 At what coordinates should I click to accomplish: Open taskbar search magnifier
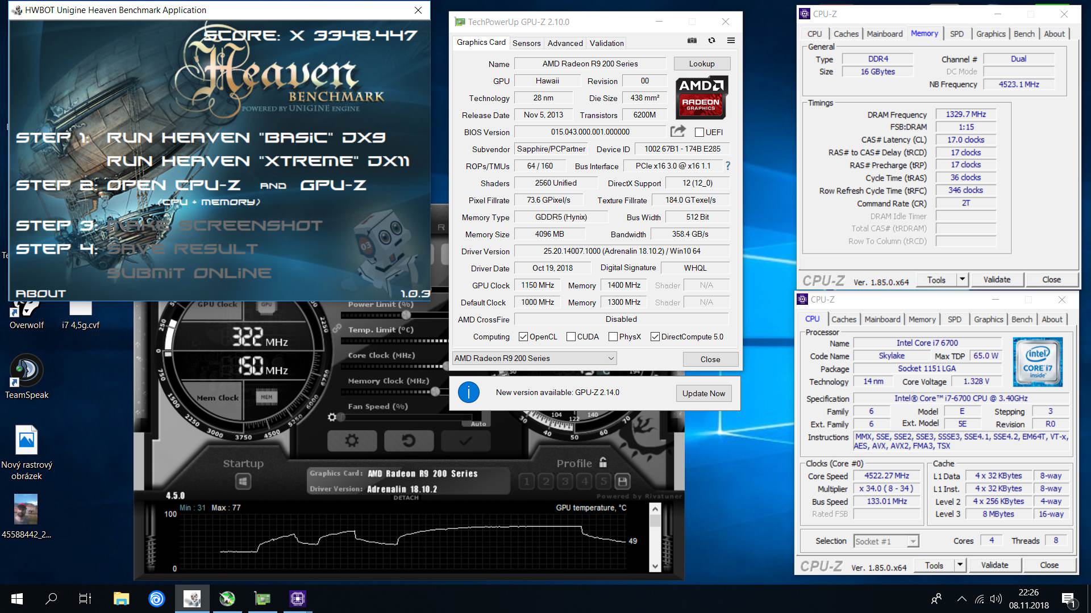click(x=51, y=599)
